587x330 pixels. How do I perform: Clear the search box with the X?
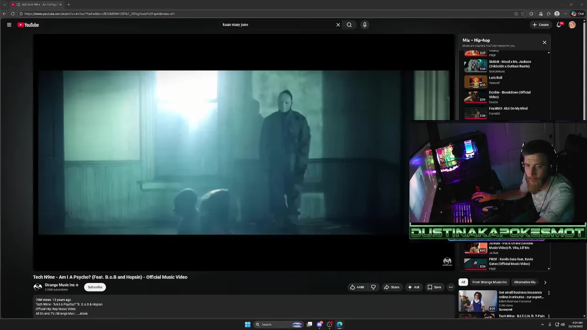[338, 25]
